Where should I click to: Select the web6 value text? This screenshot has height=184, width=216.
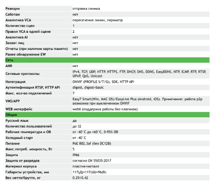click(105, 109)
